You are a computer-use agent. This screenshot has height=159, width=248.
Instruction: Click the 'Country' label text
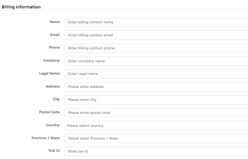click(x=53, y=125)
